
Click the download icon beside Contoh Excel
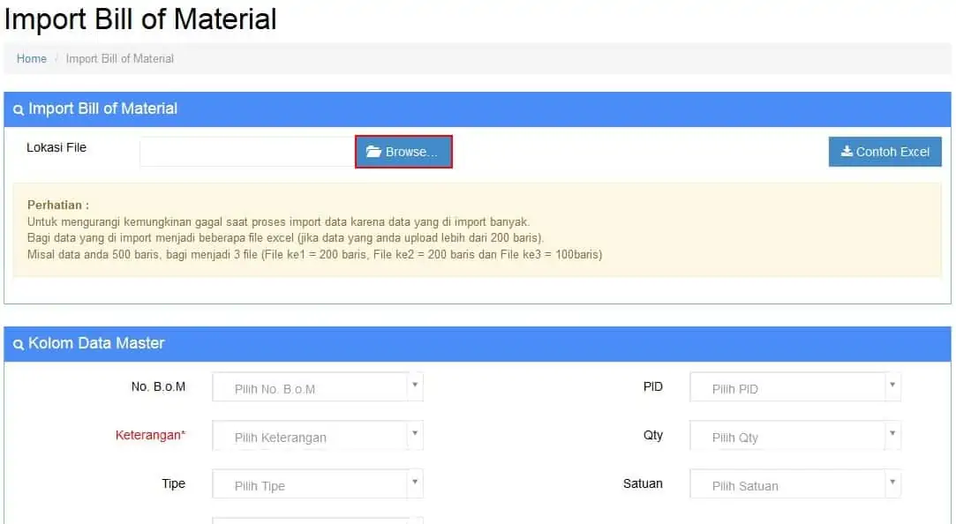(x=847, y=152)
